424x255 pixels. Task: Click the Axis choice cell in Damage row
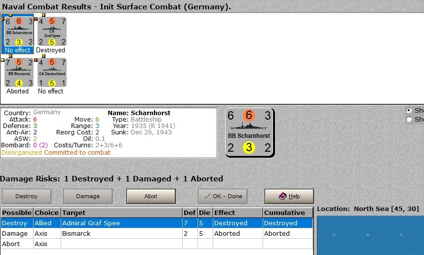[47, 233]
